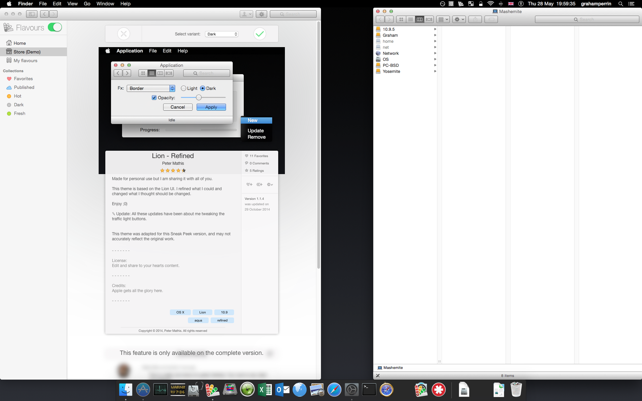Click Remove in the preview menu
Viewport: 642px width, 401px height.
click(257, 137)
